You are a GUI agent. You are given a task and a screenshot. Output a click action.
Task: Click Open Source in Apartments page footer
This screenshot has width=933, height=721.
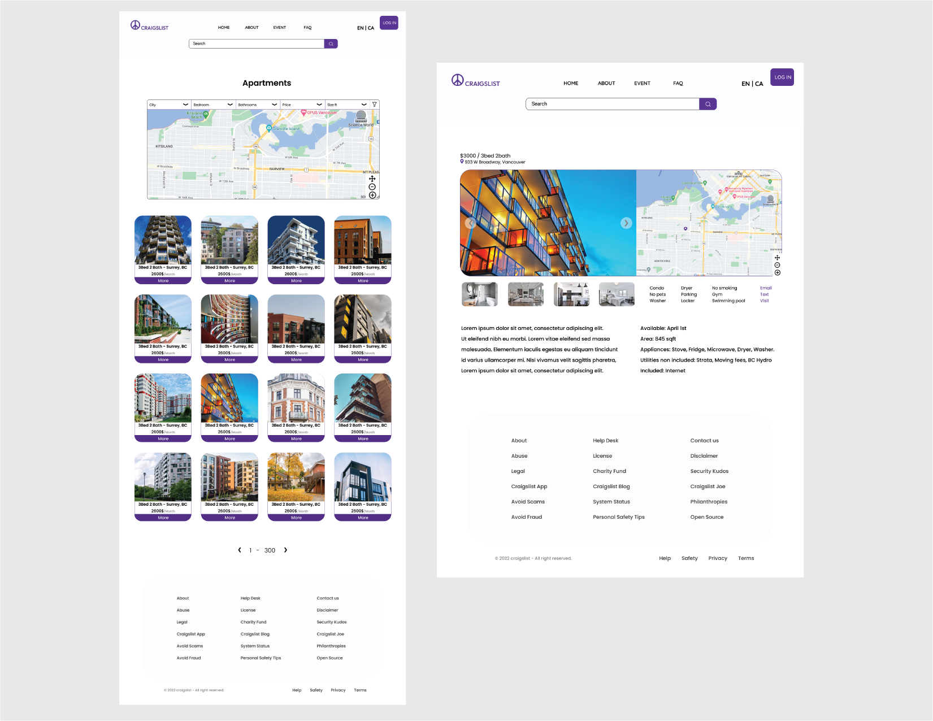[x=329, y=658]
